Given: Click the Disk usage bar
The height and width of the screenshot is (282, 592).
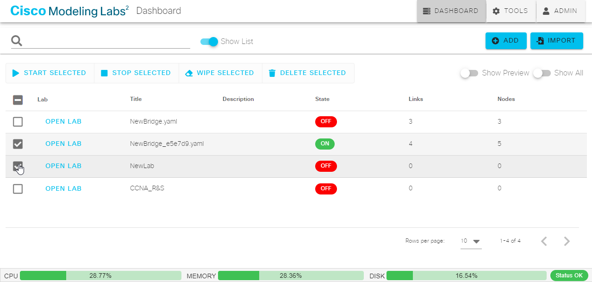Looking at the screenshot, I should 467,276.
